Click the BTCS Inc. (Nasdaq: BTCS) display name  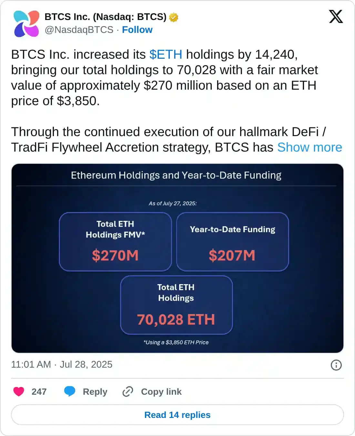106,17
